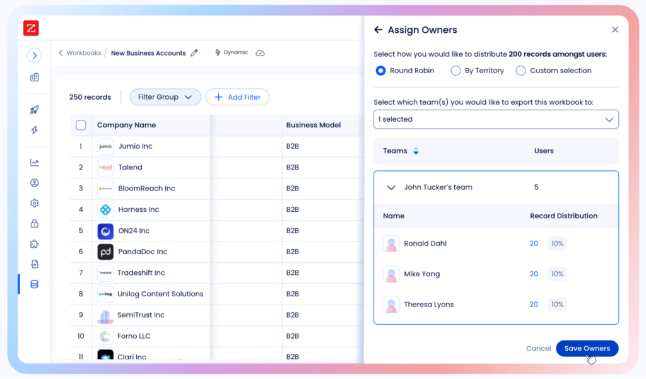
Task: Enable Custom selection distribution
Action: (x=521, y=71)
